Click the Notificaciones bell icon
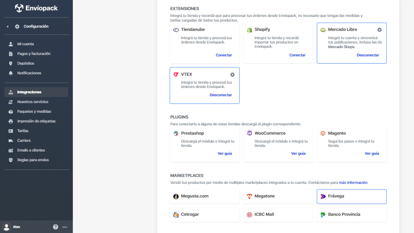 point(11,73)
